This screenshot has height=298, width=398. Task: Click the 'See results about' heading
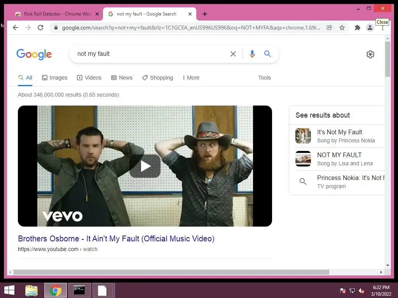[323, 115]
